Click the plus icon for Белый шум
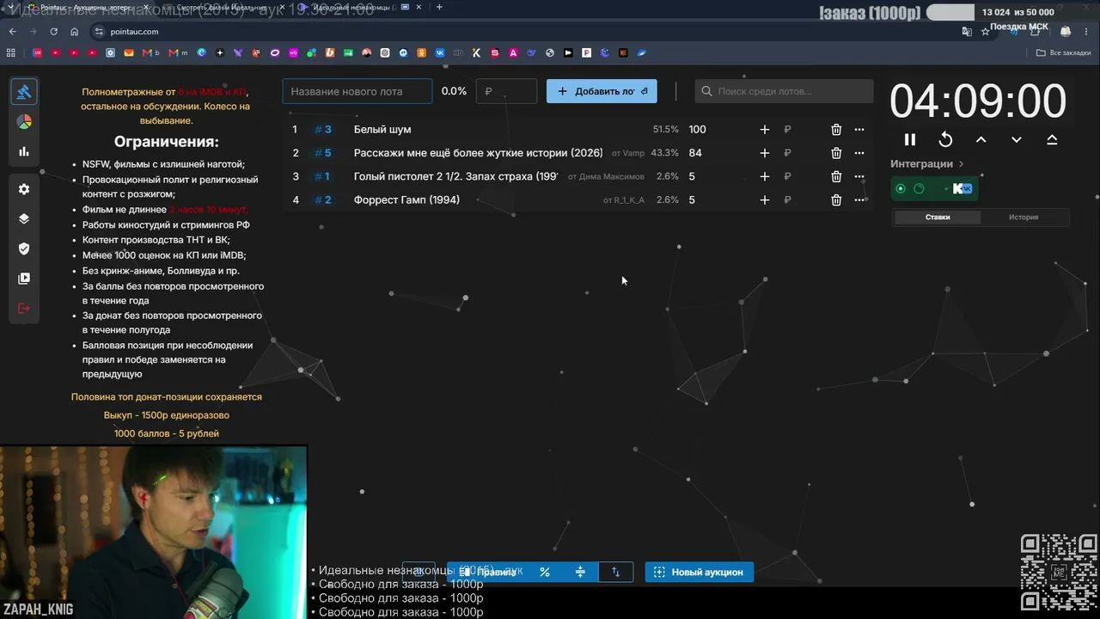Screen dimensions: 1100x619 [x=765, y=130]
